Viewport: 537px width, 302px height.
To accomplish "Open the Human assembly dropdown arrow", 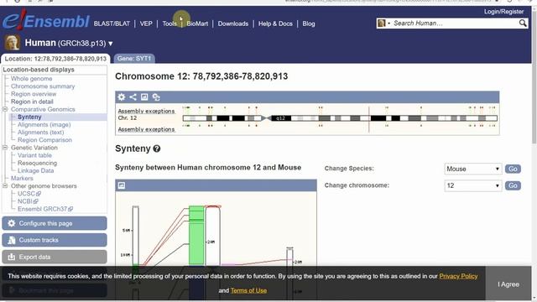I will click(110, 44).
